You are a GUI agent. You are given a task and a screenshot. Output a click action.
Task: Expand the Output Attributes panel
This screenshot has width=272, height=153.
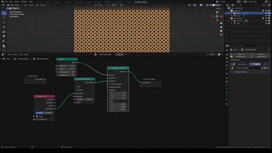coord(240,72)
